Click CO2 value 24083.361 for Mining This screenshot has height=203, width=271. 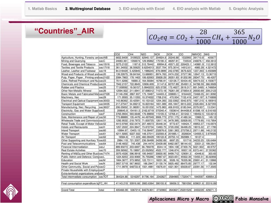tap(122, 61)
